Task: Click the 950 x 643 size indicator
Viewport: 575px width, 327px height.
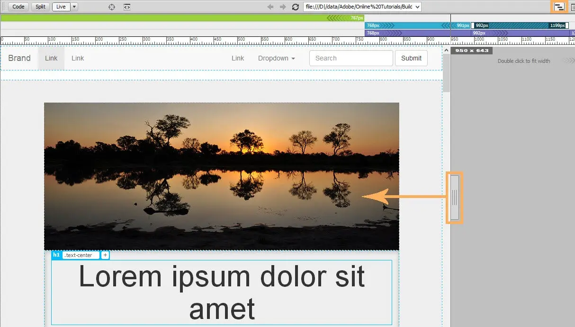Action: [472, 51]
